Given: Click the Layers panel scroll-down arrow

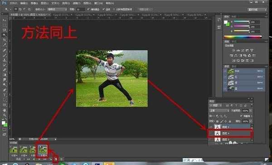Looking at the screenshot, I should tap(252, 140).
